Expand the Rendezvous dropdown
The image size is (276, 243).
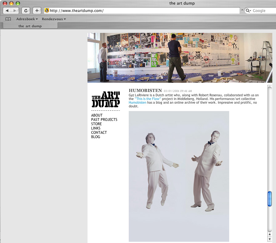54,19
